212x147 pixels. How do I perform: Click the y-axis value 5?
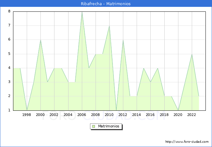click(9, 54)
